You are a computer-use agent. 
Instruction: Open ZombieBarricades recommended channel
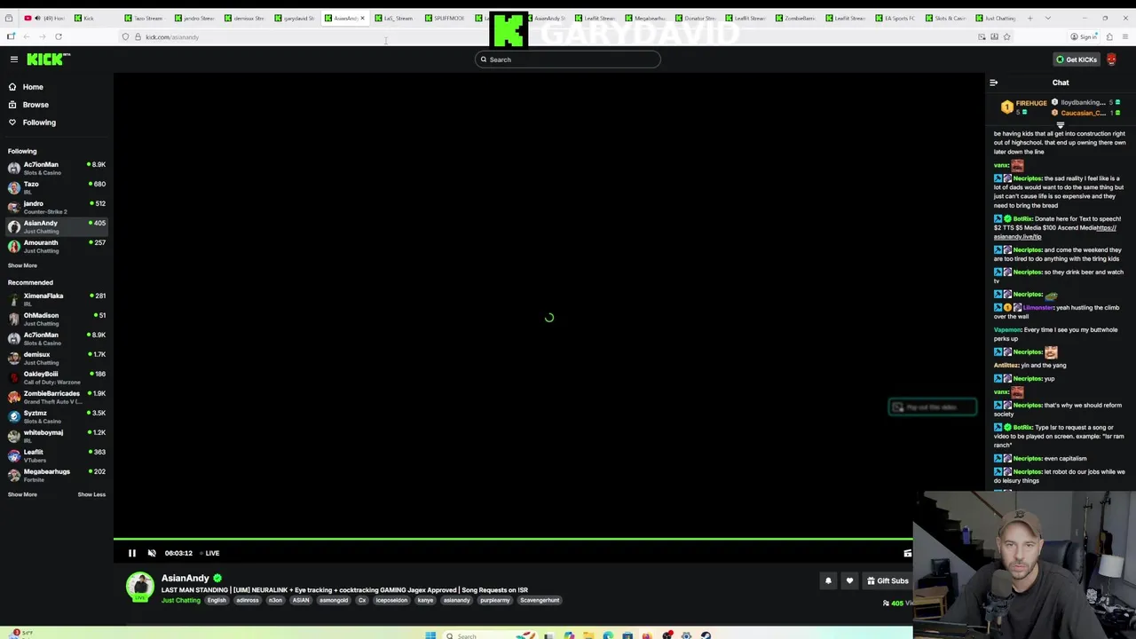click(x=57, y=397)
